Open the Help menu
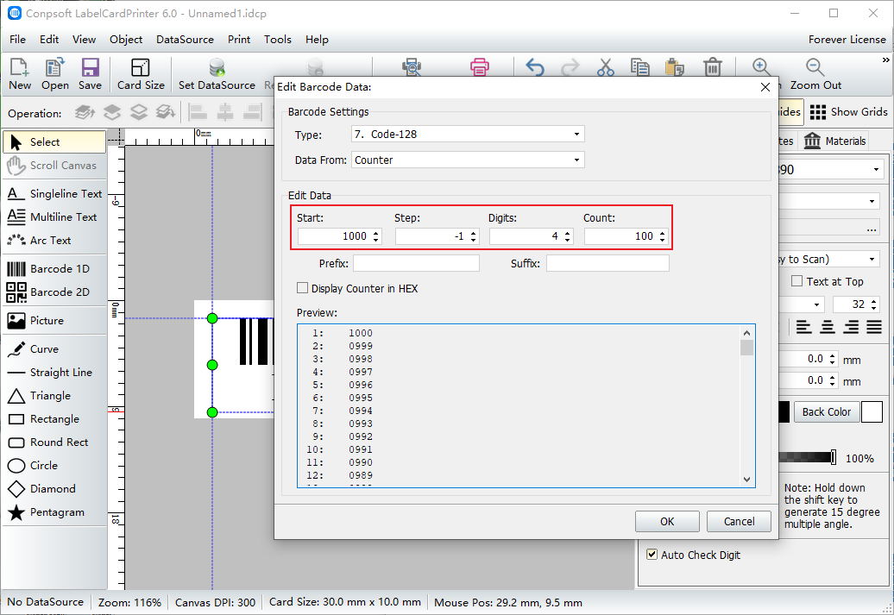Viewport: 894px width, 615px height. click(x=317, y=40)
